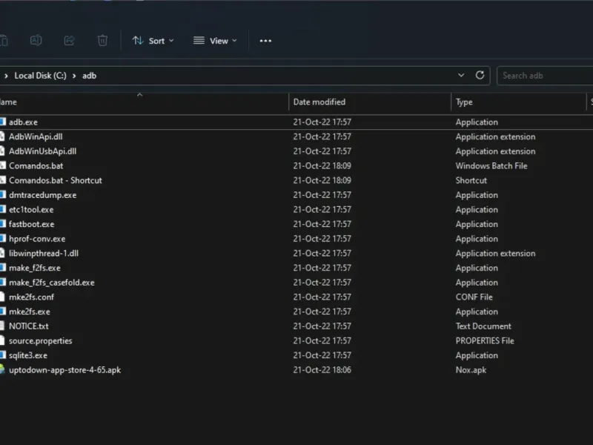The width and height of the screenshot is (593, 445).
Task: Select the fastboot.exe file
Action: click(31, 225)
